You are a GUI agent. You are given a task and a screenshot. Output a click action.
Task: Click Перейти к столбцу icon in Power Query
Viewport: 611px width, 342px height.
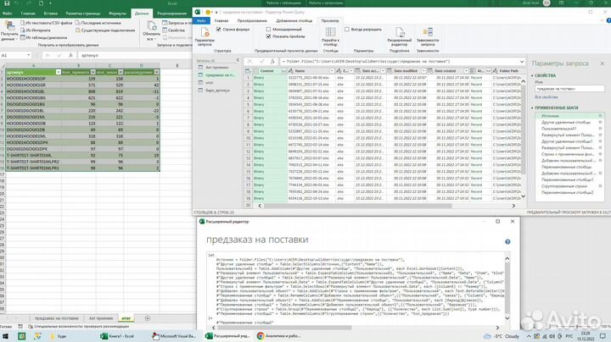pyautogui.click(x=330, y=37)
